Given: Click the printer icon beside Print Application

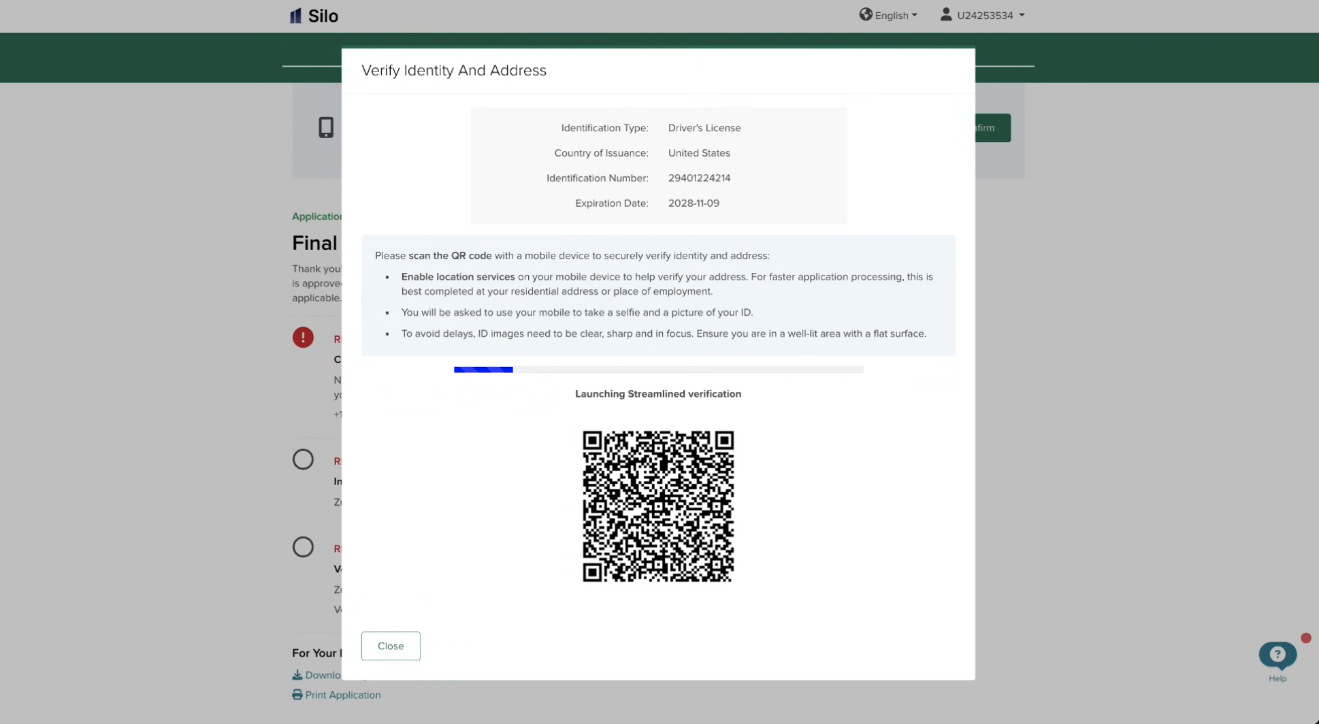Looking at the screenshot, I should pyautogui.click(x=297, y=695).
